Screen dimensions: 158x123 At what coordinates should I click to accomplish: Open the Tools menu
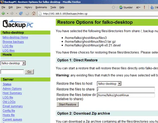(x=53, y=7)
